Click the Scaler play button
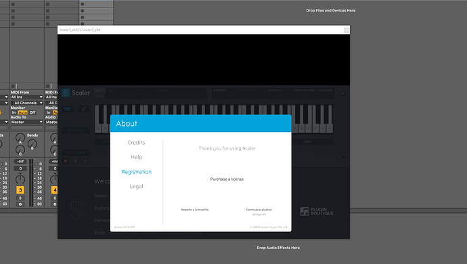 (86, 161)
